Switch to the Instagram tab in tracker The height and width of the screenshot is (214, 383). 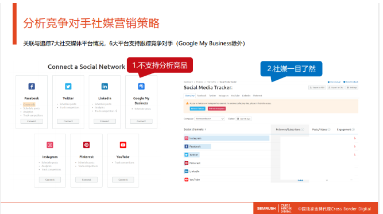[223, 96]
